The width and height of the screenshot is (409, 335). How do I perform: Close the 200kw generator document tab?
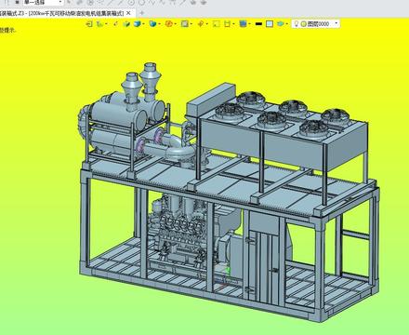[129, 13]
